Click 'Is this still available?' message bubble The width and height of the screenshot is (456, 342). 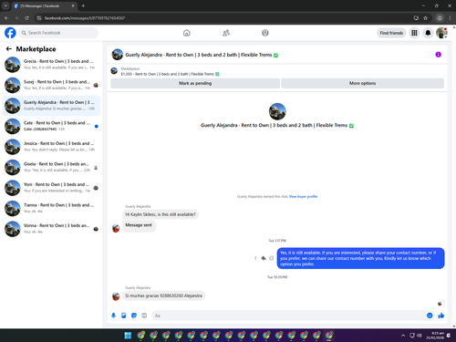click(x=161, y=214)
